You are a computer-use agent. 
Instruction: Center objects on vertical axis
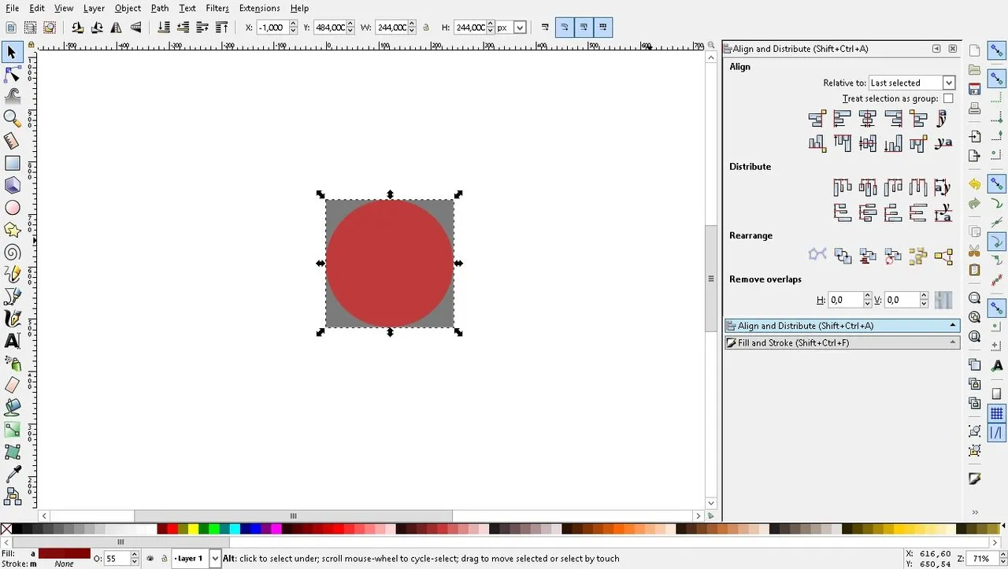click(x=867, y=119)
